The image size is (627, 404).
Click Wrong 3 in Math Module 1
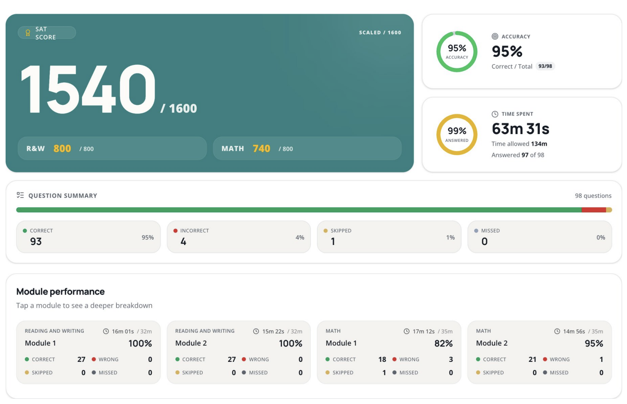[423, 359]
